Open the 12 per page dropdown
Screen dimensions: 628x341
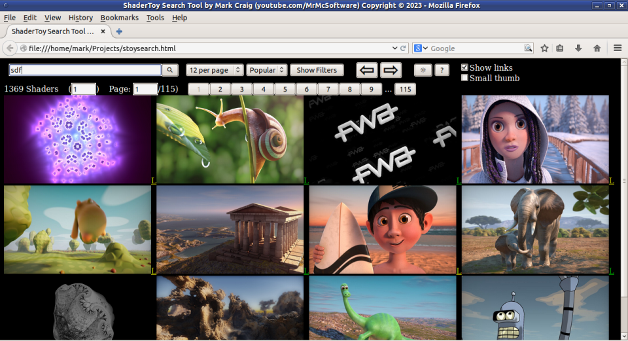click(x=215, y=70)
